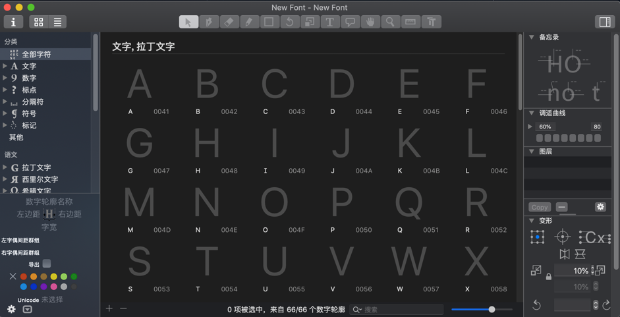Expand the 分隔符 category
This screenshot has height=317, width=620.
coord(5,101)
